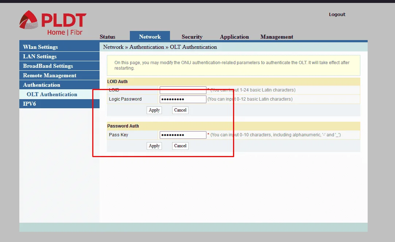The height and width of the screenshot is (242, 395).
Task: Select OLT Authentication submenu item
Action: 59,94
